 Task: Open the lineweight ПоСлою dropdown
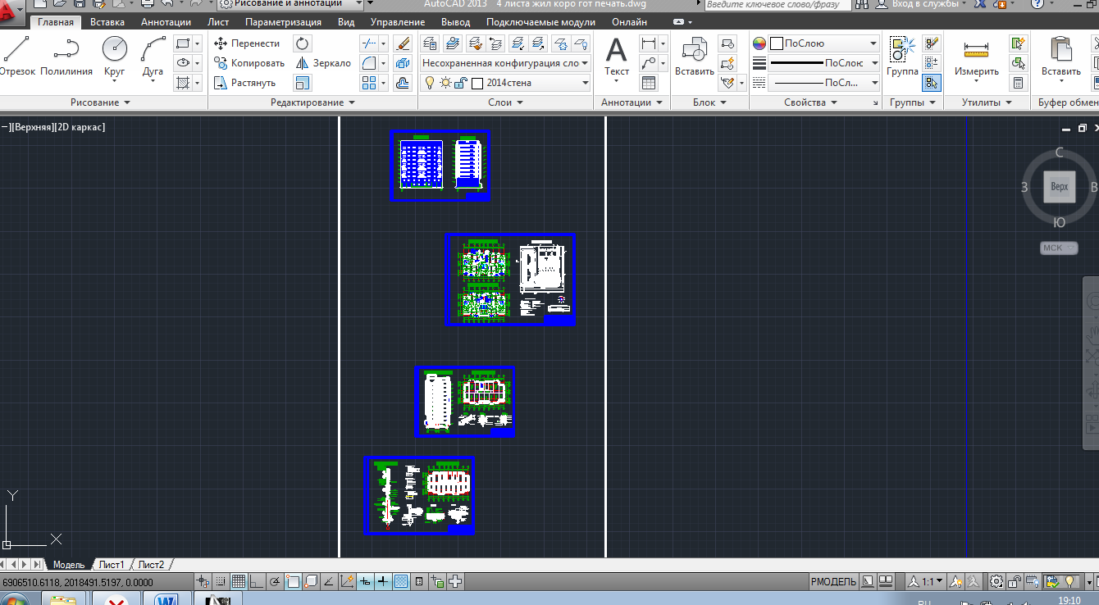(824, 63)
